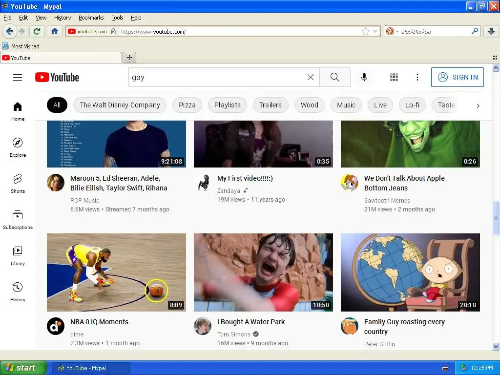This screenshot has height=375, width=500.
Task: Click the dime channel avatar
Action: (x=56, y=326)
